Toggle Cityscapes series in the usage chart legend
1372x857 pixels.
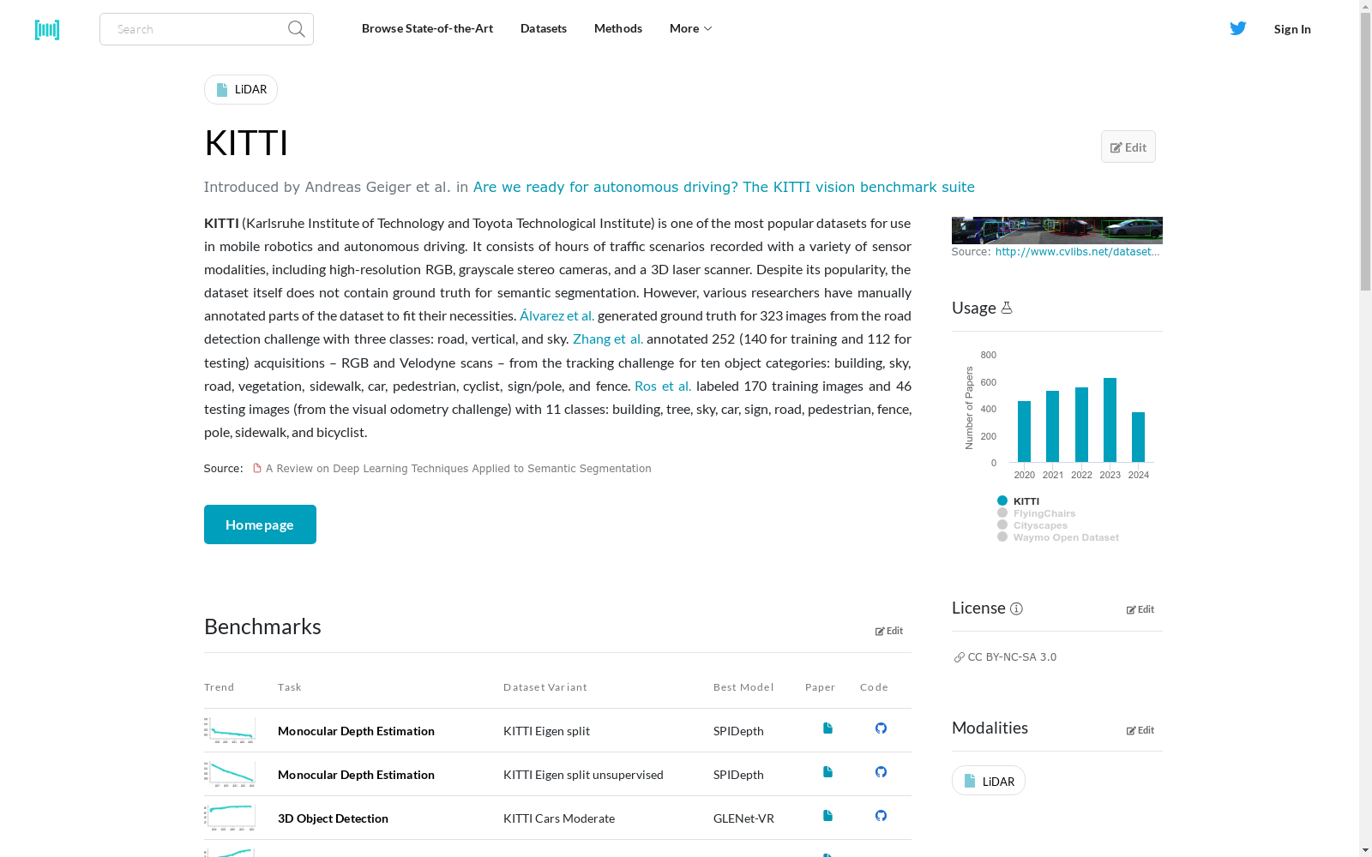tap(1032, 525)
